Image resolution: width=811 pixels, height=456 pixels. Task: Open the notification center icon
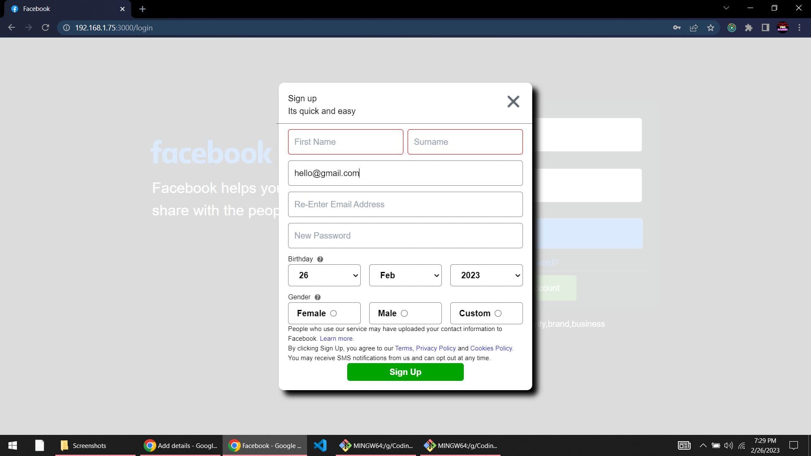pos(794,445)
